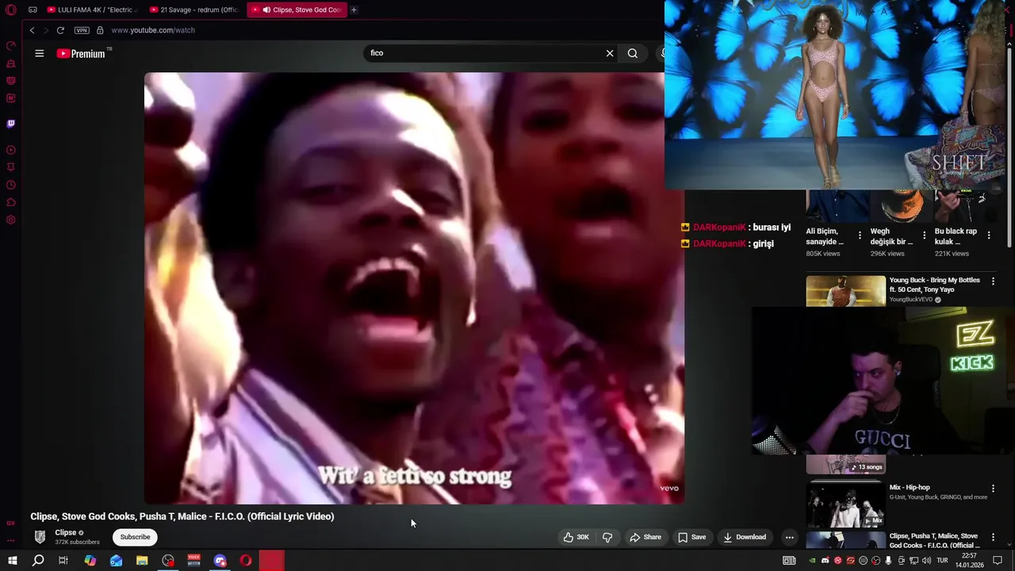Open the 13 songs playlist badge
The height and width of the screenshot is (571, 1015).
point(866,467)
